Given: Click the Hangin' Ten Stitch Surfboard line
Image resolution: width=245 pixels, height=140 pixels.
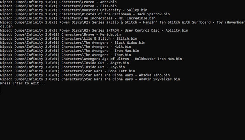Looking at the screenshot, I should click(x=123, y=24).
